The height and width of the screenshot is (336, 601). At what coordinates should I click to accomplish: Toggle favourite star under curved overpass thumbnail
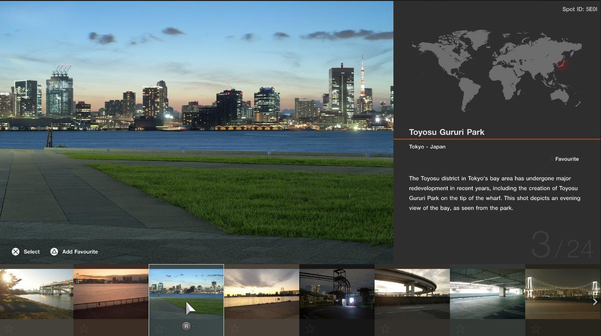point(385,329)
